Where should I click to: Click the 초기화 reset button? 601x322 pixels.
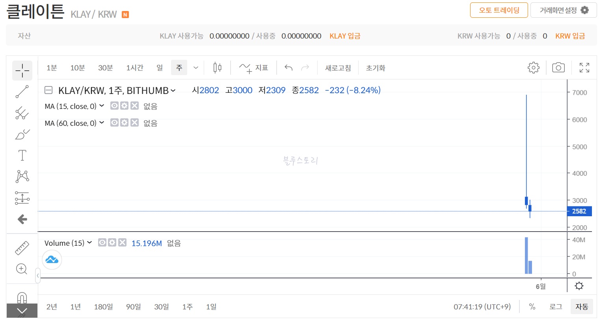click(x=376, y=68)
